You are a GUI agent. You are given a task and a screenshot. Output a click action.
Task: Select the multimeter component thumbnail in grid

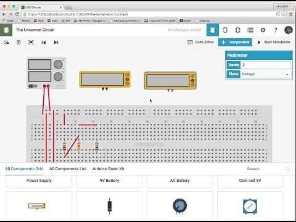pos(37,206)
